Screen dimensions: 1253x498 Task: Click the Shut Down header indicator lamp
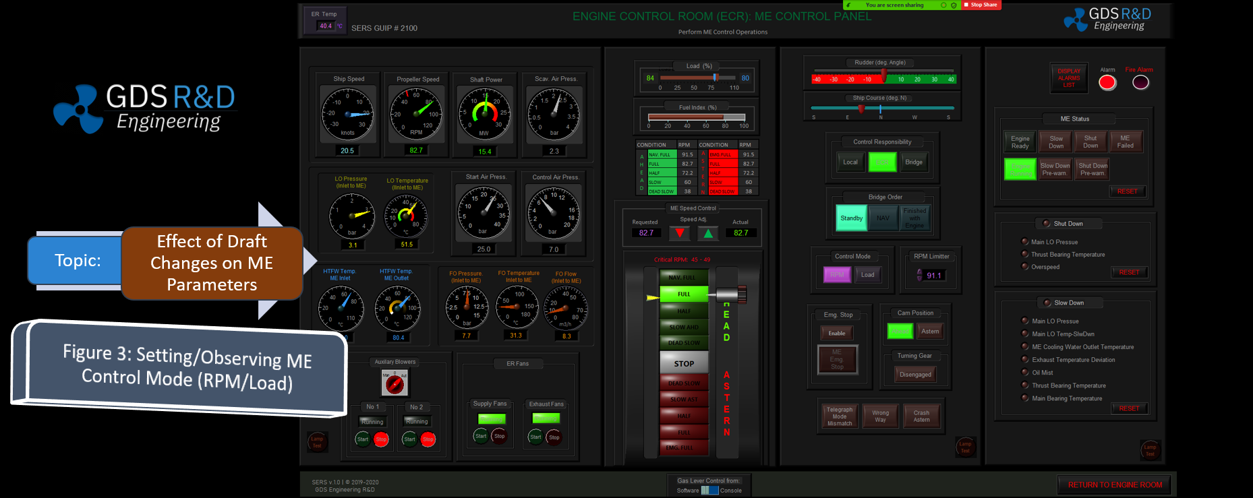(x=1047, y=224)
